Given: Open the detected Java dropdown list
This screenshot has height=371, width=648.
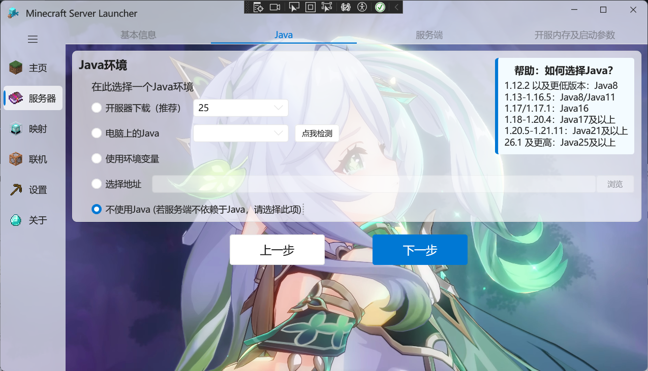Looking at the screenshot, I should 240,133.
